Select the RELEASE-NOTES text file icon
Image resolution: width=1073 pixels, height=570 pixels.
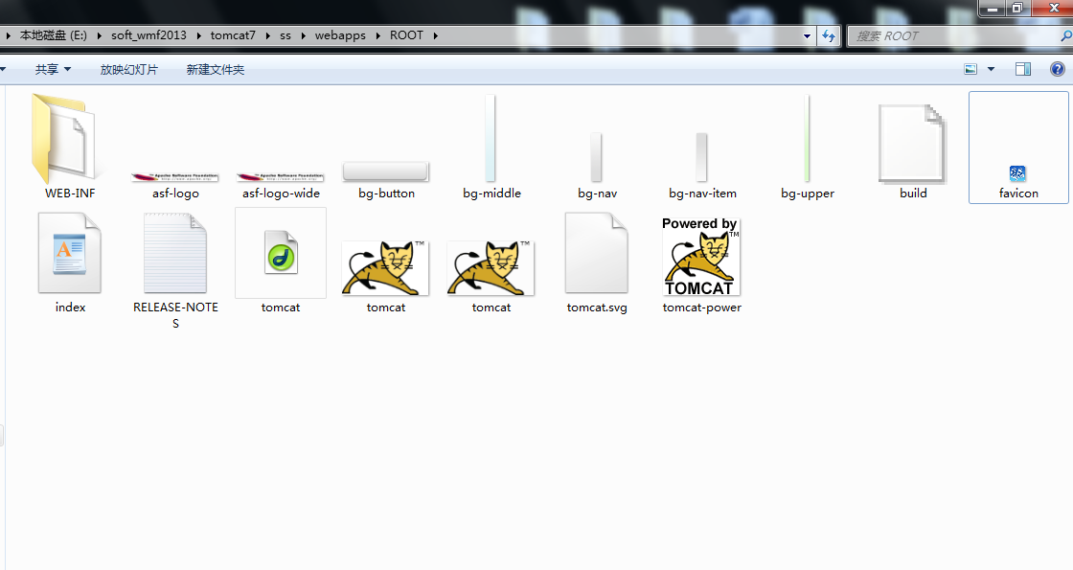tap(175, 253)
